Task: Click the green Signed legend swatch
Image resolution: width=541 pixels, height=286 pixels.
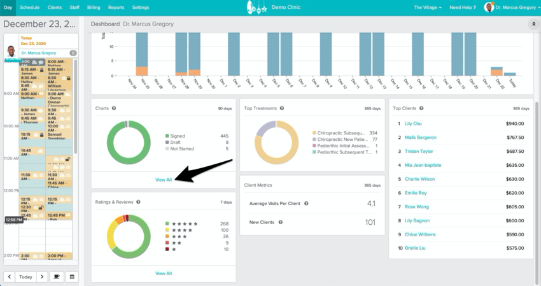Action: [167, 136]
